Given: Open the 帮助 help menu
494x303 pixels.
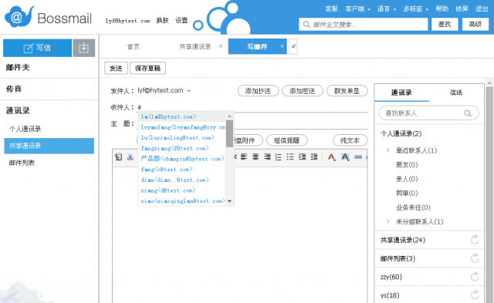Looking at the screenshot, I should click(442, 8).
